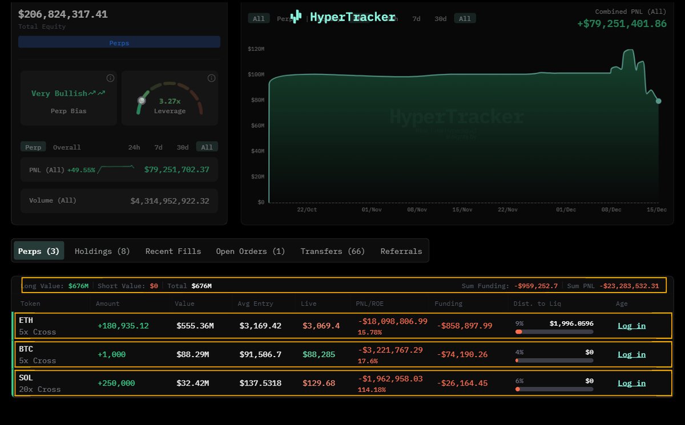The height and width of the screenshot is (425, 685).
Task: Click the Perp Bias info icon
Action: 110,78
